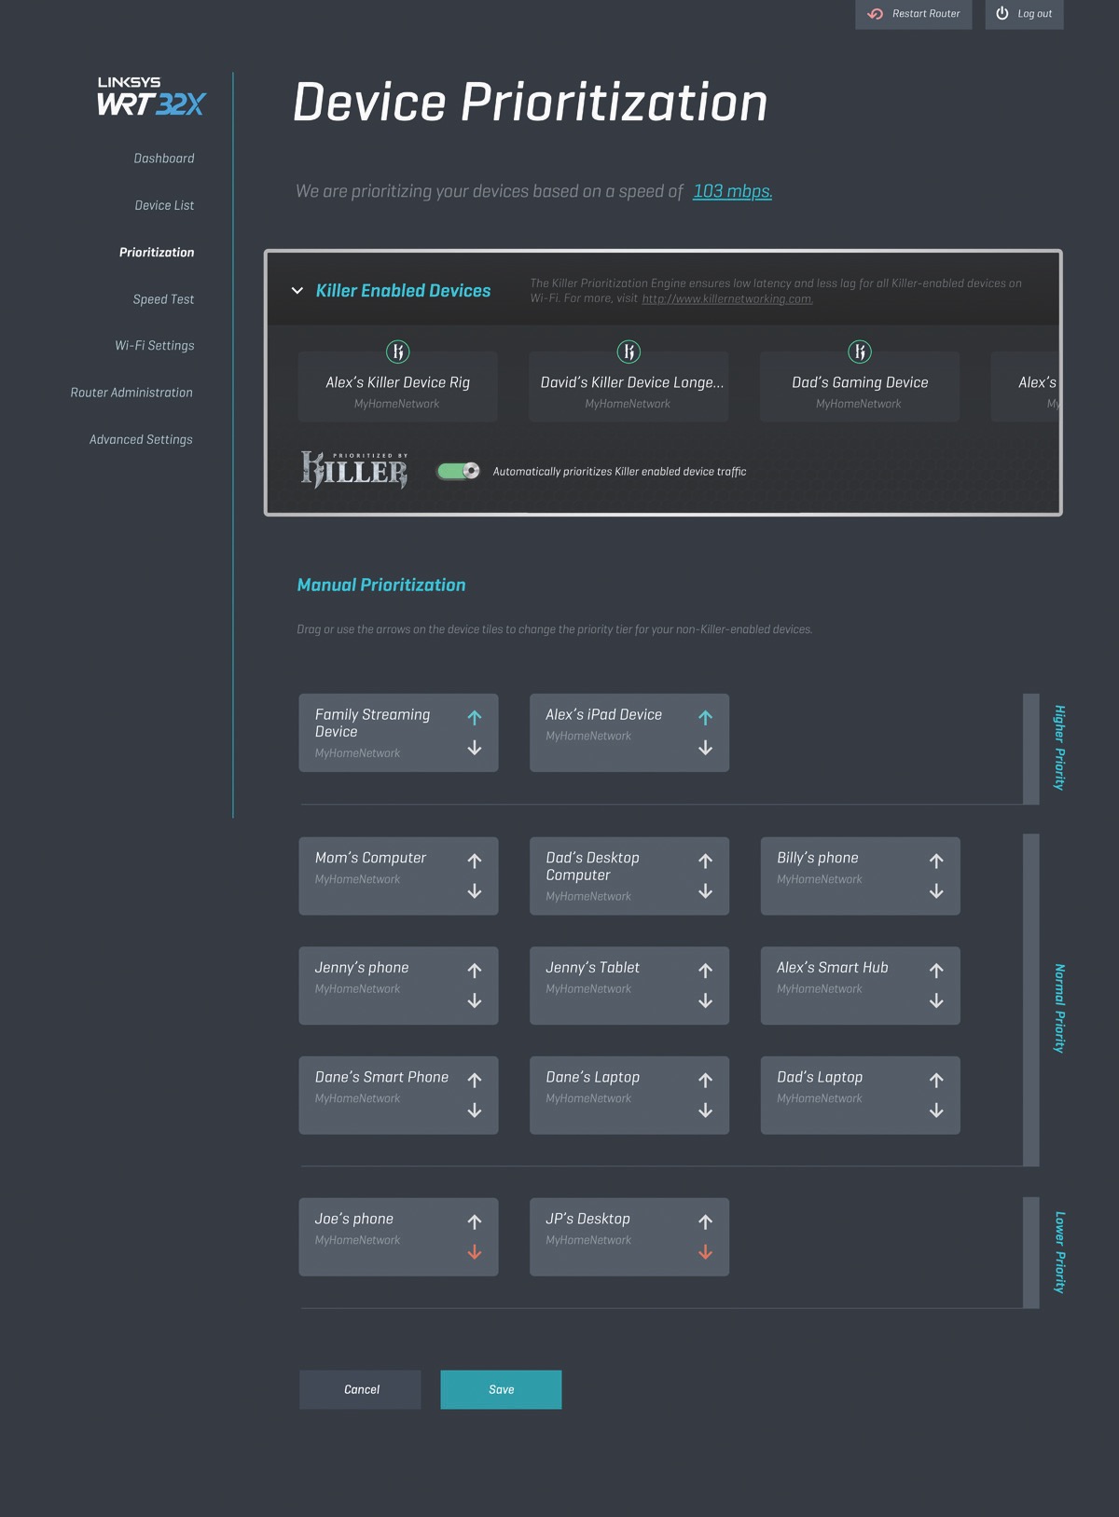Collapse the Killer Enabled Devices section
This screenshot has width=1119, height=1517.
click(297, 291)
